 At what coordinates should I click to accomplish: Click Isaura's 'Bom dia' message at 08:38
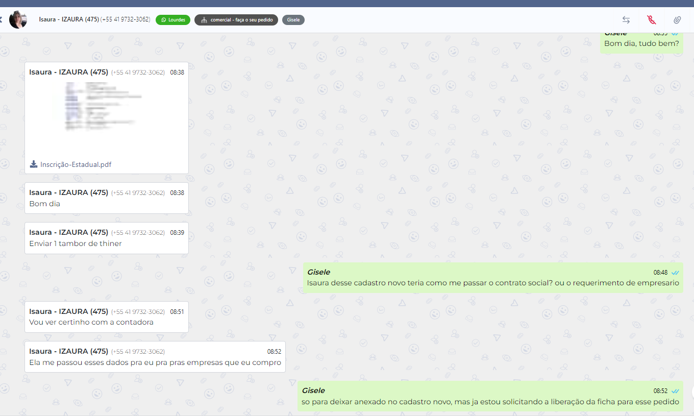45,204
